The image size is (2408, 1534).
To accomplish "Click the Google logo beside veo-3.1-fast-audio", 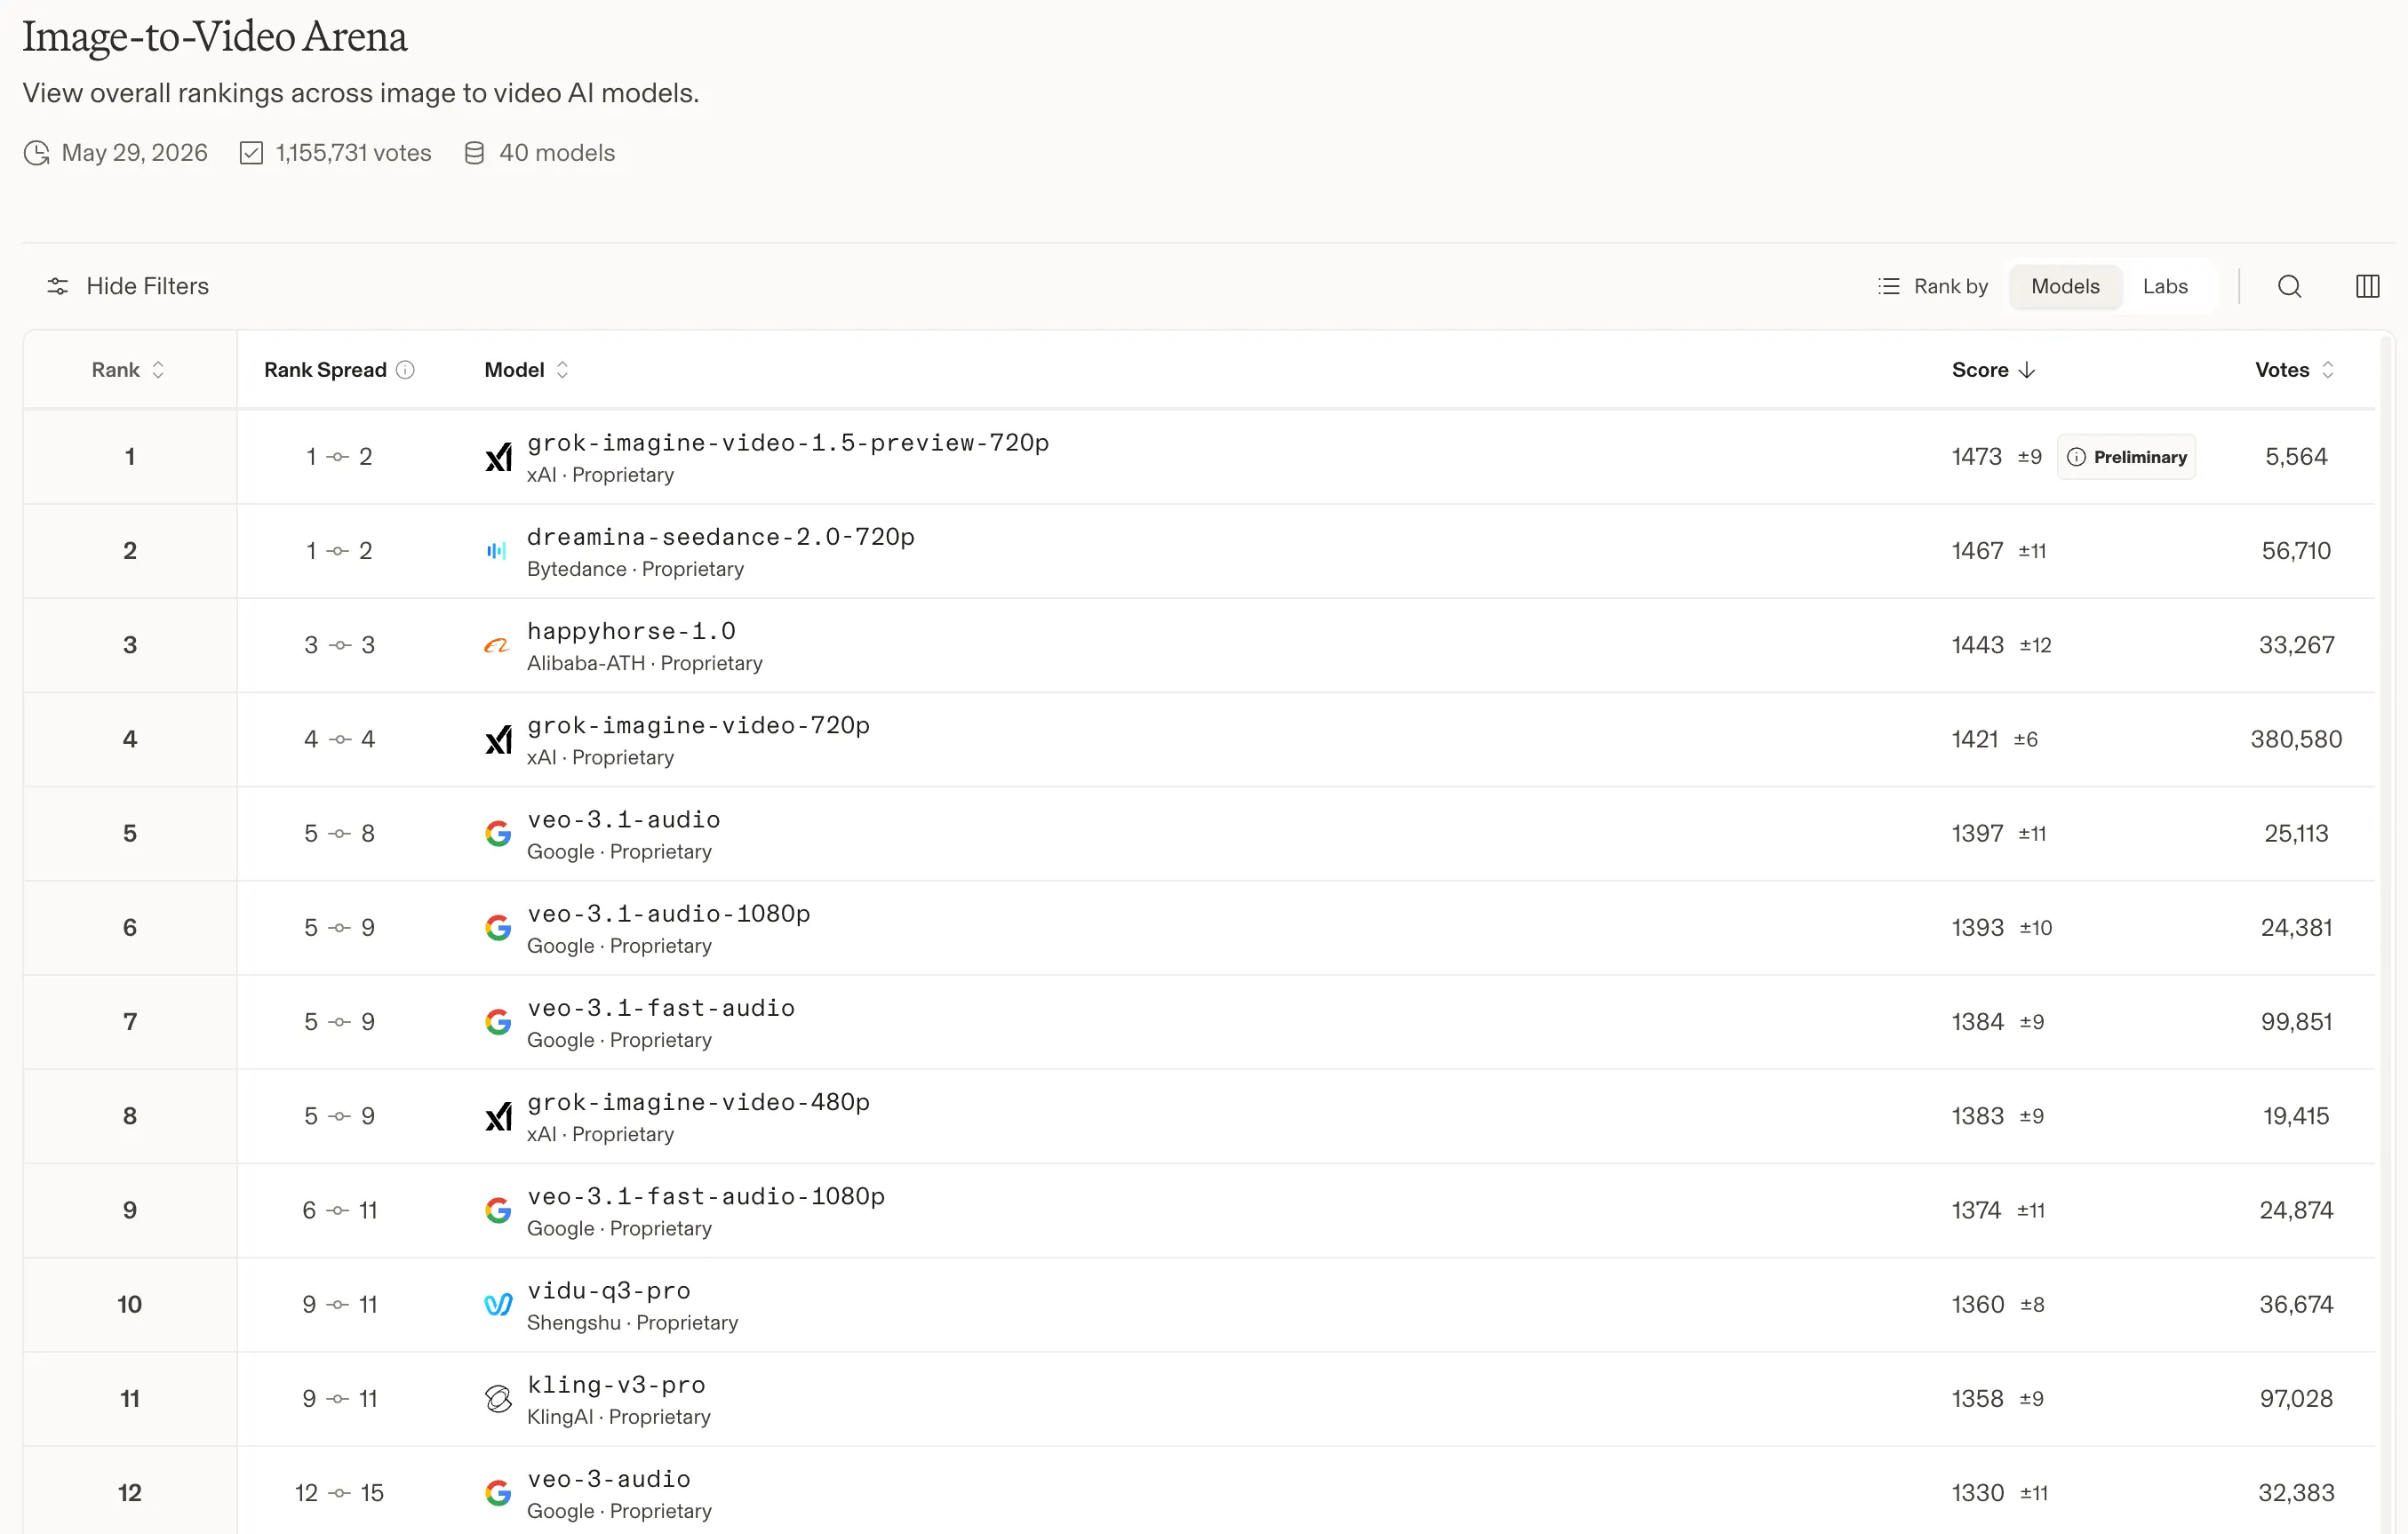I will point(498,1022).
